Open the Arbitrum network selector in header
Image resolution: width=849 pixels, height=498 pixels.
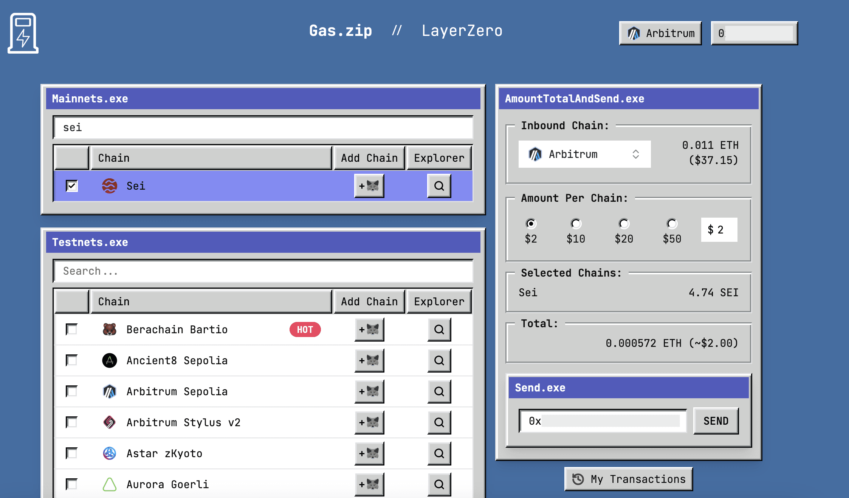[x=660, y=33]
